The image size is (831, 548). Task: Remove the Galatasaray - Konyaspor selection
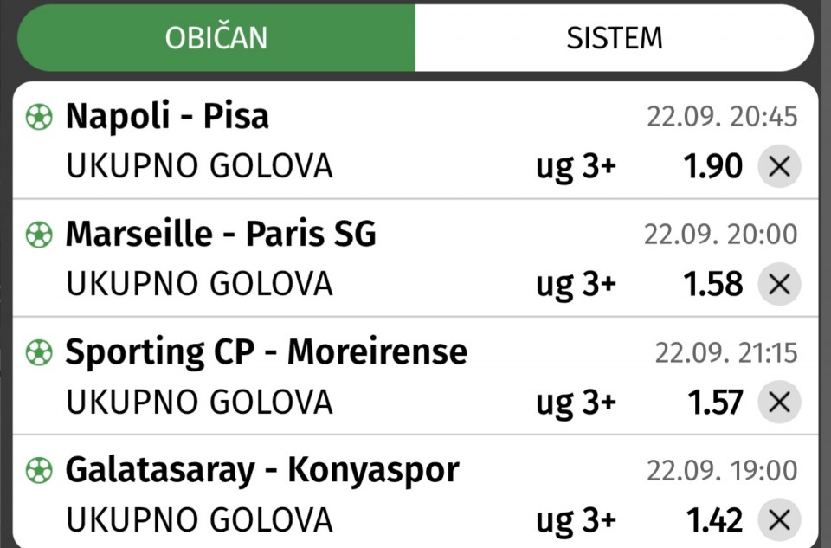(x=779, y=519)
